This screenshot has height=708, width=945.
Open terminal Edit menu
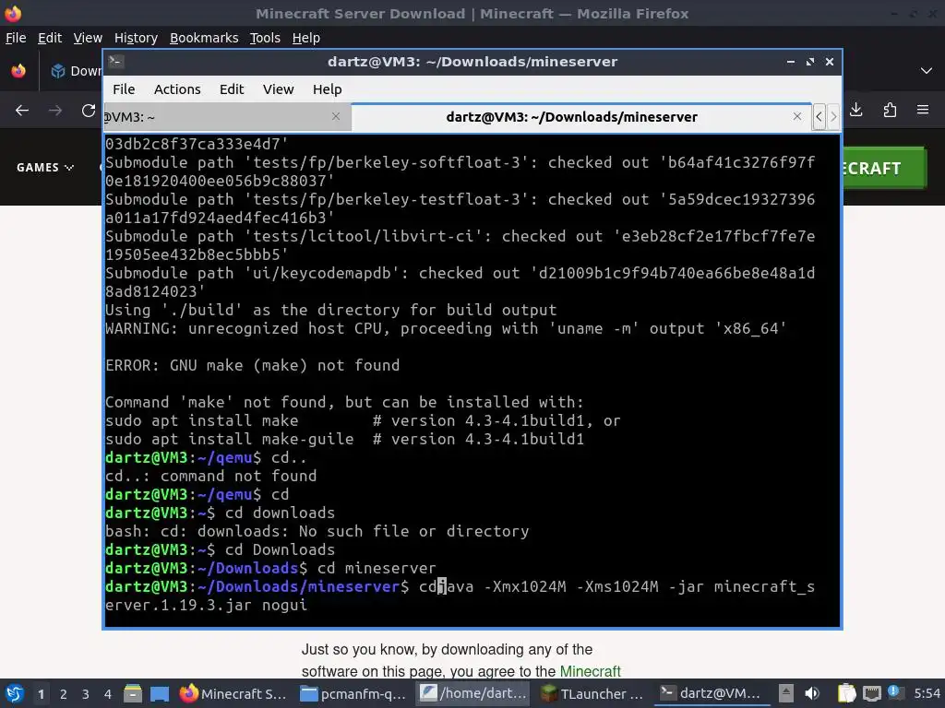pos(232,89)
